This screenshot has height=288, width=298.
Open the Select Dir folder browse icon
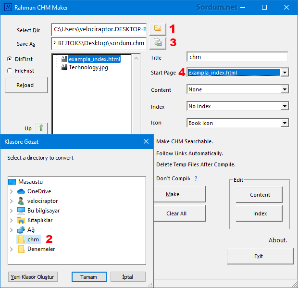point(158,29)
